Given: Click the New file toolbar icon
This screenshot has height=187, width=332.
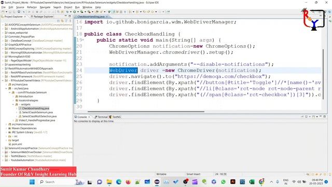Looking at the screenshot, I should [x=3, y=12].
